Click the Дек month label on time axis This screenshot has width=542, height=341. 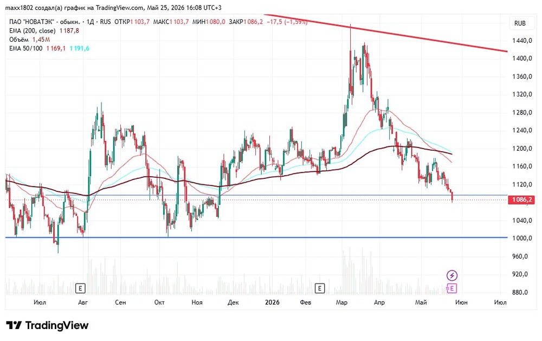click(x=233, y=303)
